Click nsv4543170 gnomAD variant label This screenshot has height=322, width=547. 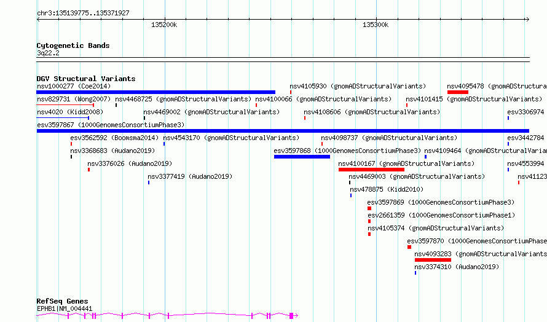coord(231,138)
